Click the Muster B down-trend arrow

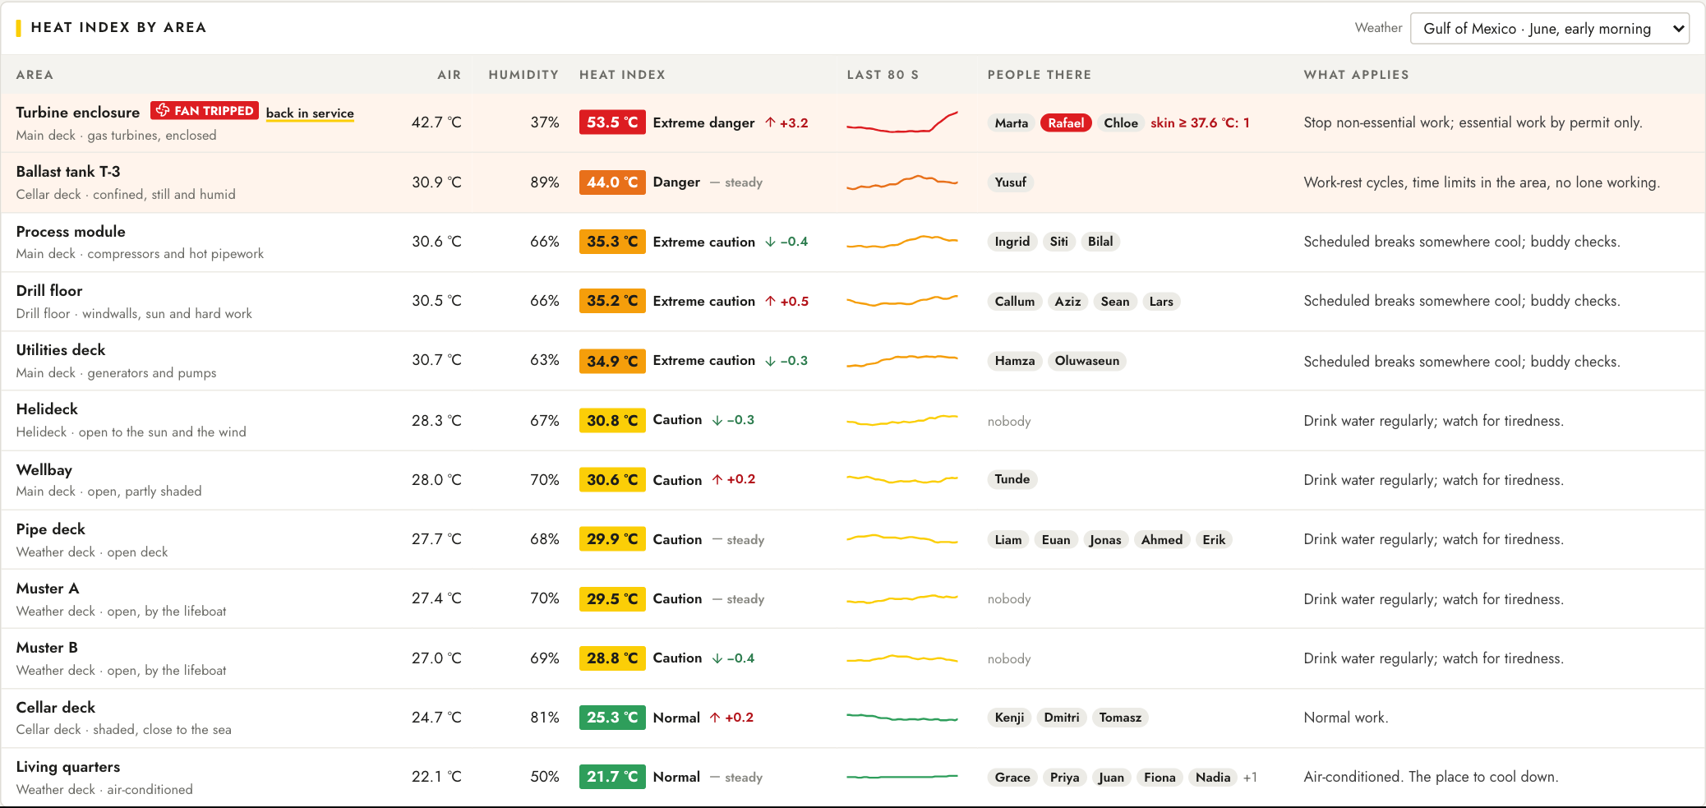point(717,658)
